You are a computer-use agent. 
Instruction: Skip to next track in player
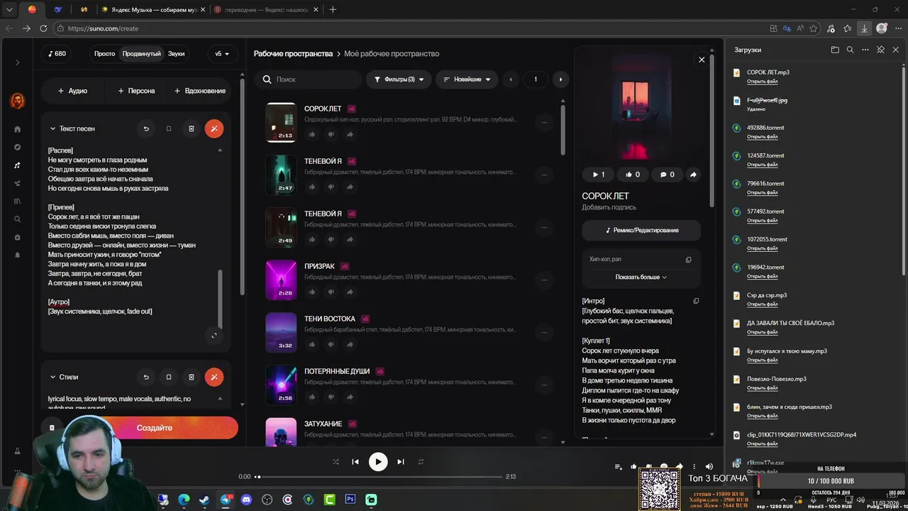pos(401,461)
